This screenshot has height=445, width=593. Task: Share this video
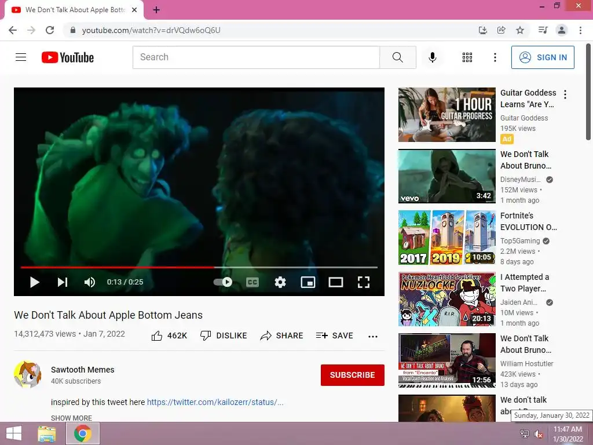tap(282, 335)
